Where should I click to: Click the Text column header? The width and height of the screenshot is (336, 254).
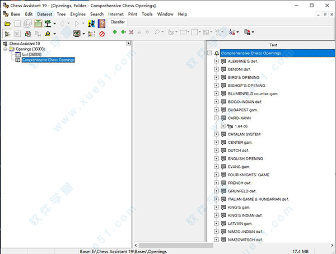pos(273,45)
